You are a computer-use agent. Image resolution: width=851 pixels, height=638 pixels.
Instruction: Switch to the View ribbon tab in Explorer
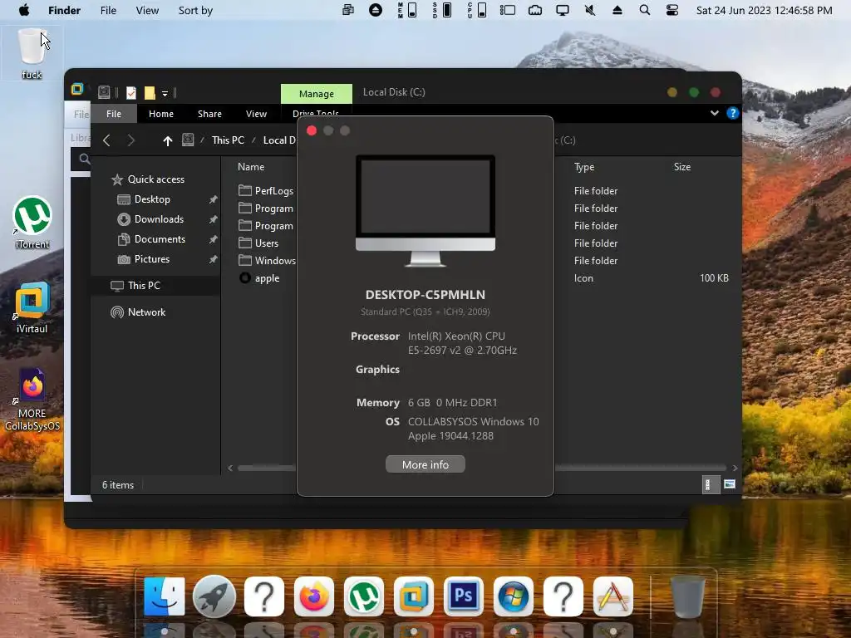tap(256, 114)
